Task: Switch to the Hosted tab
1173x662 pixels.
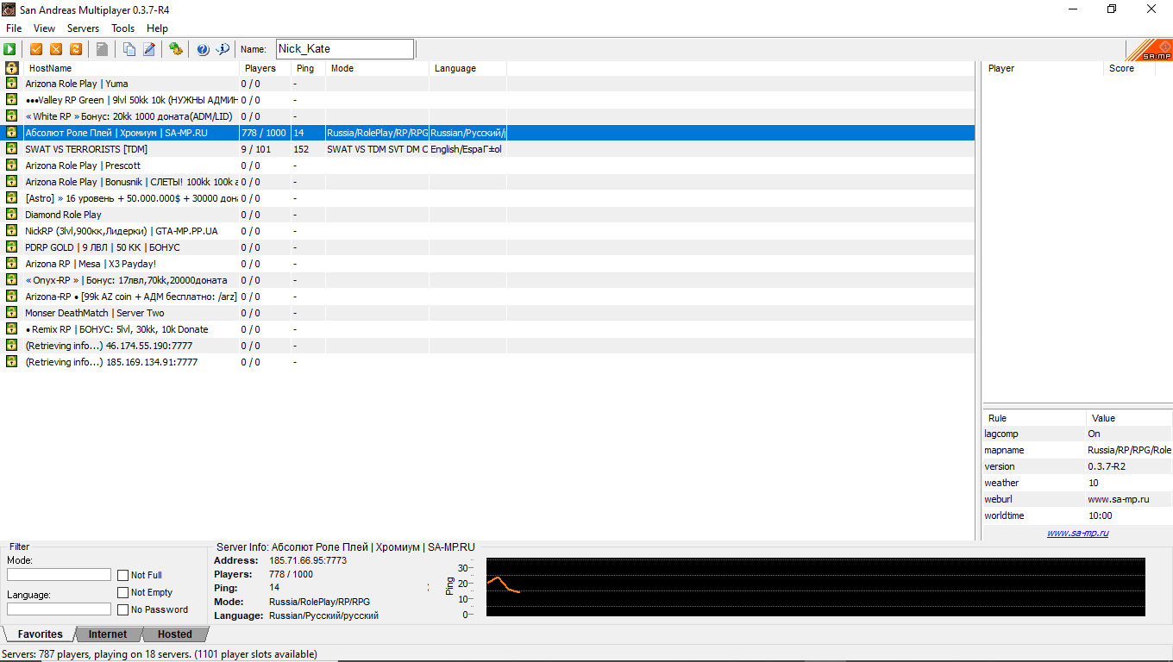Action: (x=175, y=634)
